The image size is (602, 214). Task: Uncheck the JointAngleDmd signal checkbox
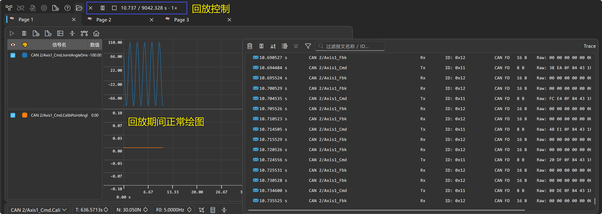click(x=13, y=55)
